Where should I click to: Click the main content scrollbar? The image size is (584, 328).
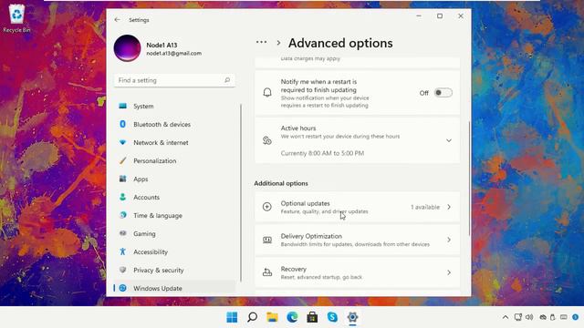click(x=469, y=179)
